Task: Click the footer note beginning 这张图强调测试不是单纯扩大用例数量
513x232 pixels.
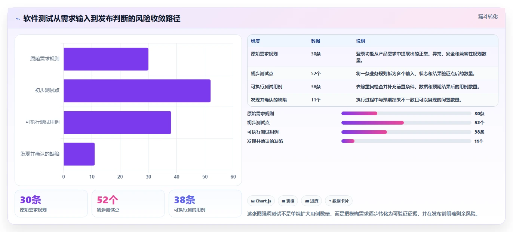Action: pos(363,214)
